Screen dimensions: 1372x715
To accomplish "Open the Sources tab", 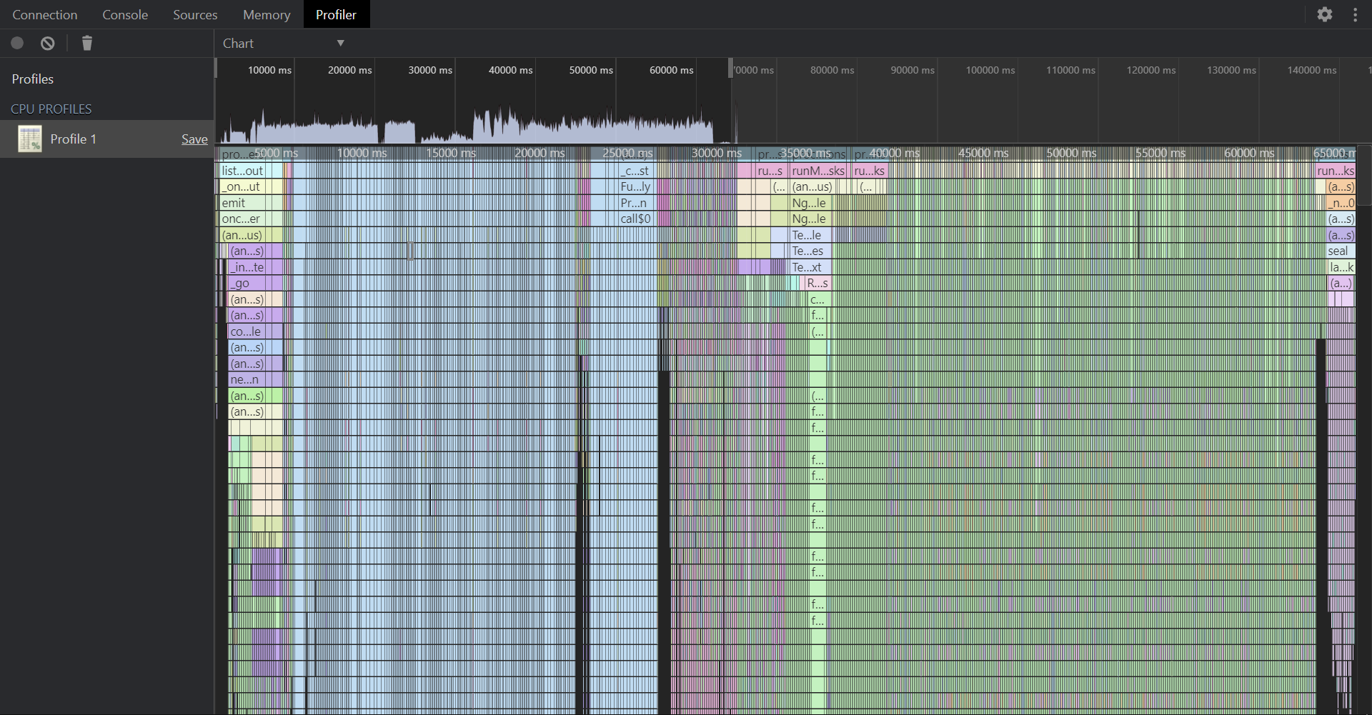I will [x=195, y=14].
